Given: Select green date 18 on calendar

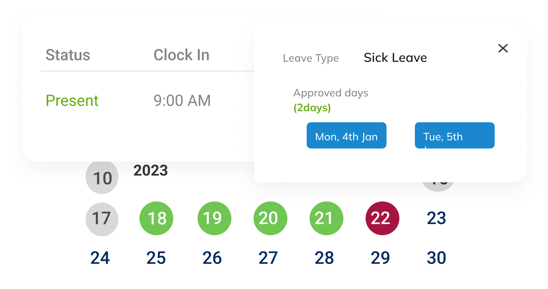Looking at the screenshot, I should [x=156, y=218].
